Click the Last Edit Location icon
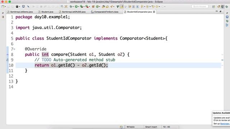The image size is (230, 129). coord(153,6)
